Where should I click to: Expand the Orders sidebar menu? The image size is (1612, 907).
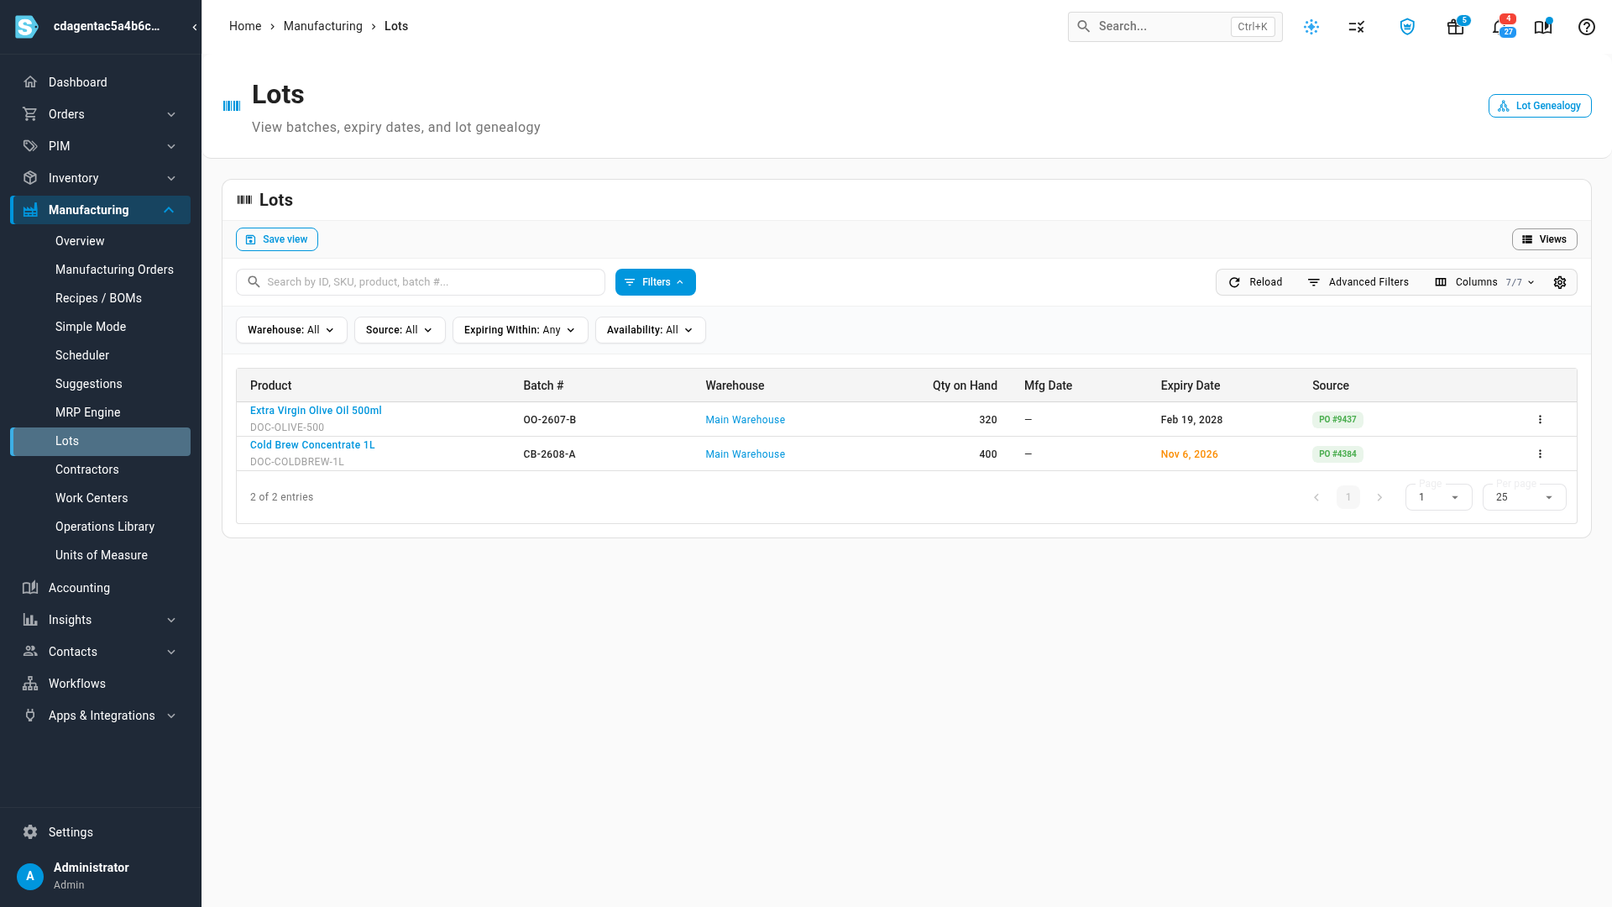(101, 114)
